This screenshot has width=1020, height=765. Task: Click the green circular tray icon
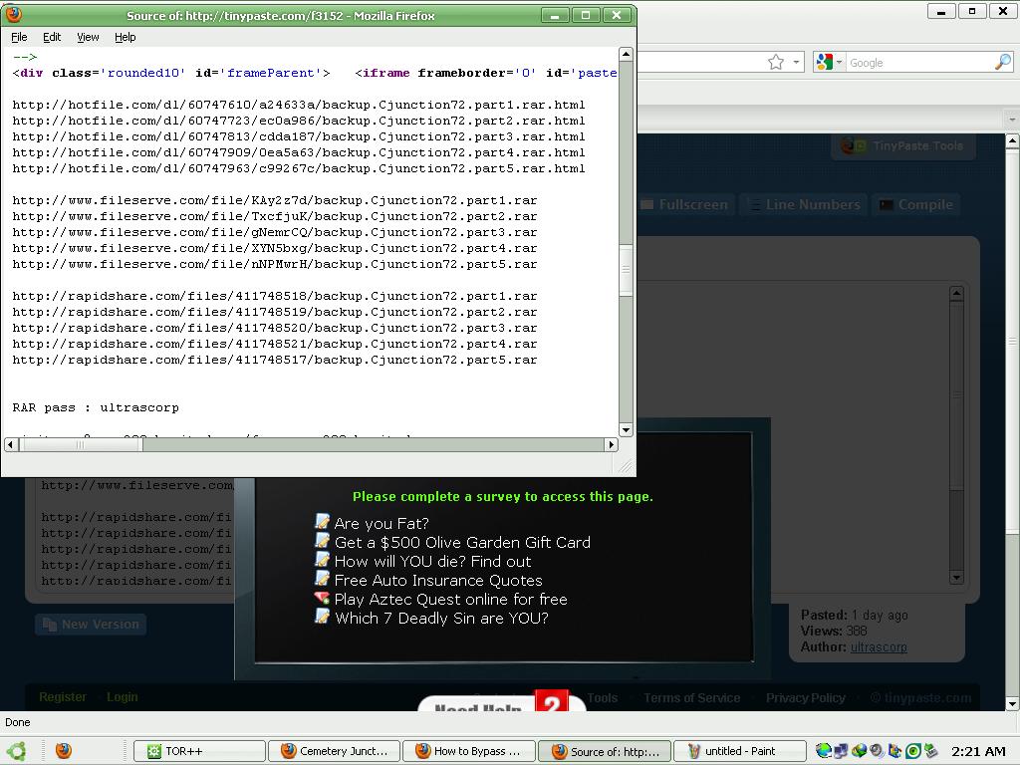pos(912,751)
